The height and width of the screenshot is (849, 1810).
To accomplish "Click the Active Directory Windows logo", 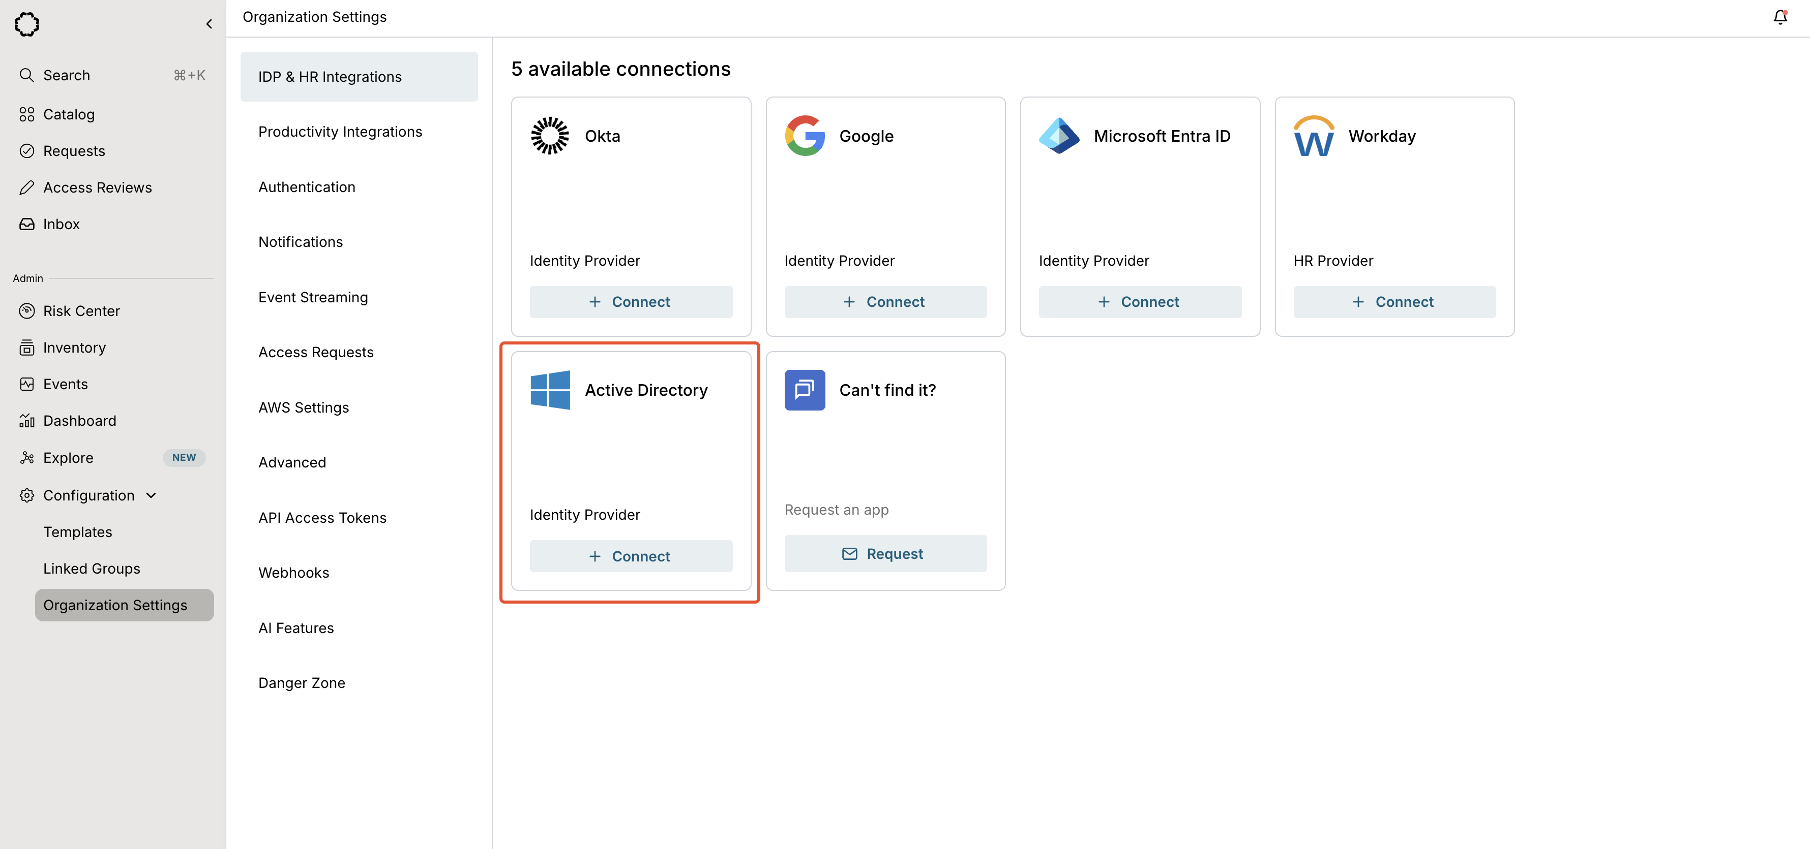I will pyautogui.click(x=549, y=390).
